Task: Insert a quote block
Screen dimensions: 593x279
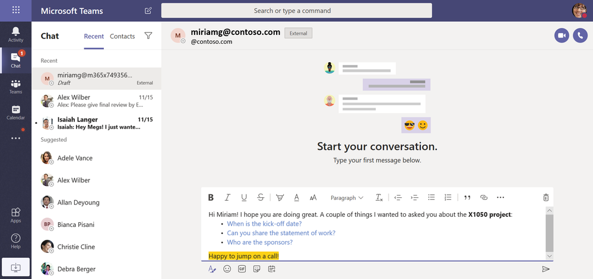Action: [x=467, y=197]
